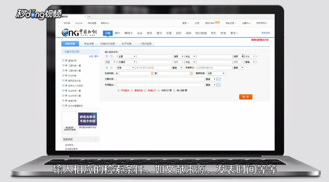Expand the 社会科学Ⅰ辑 tree node

point(63,91)
